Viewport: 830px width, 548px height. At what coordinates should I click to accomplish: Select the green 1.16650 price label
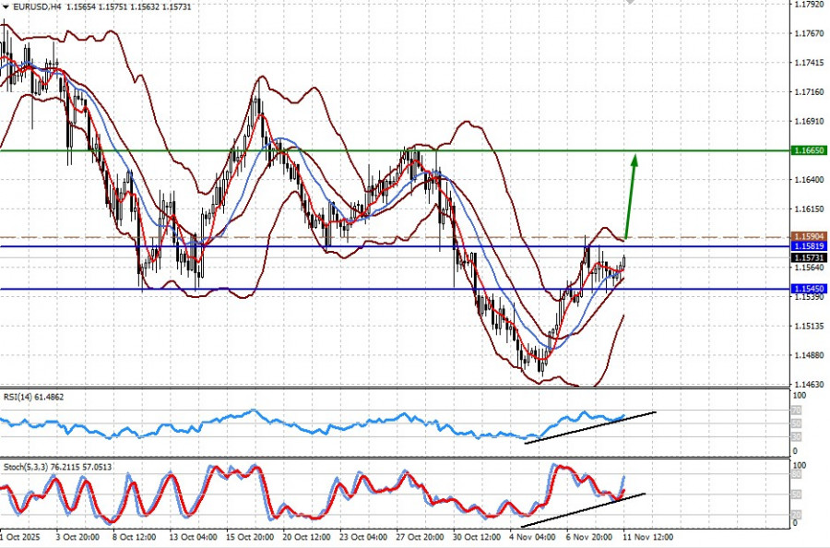(x=808, y=151)
